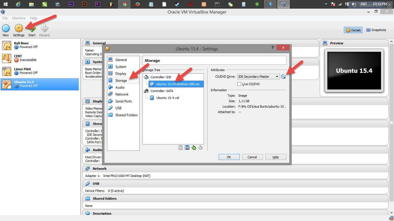Open Adobe Premiere Pro from the taskbar

click(98, 4)
